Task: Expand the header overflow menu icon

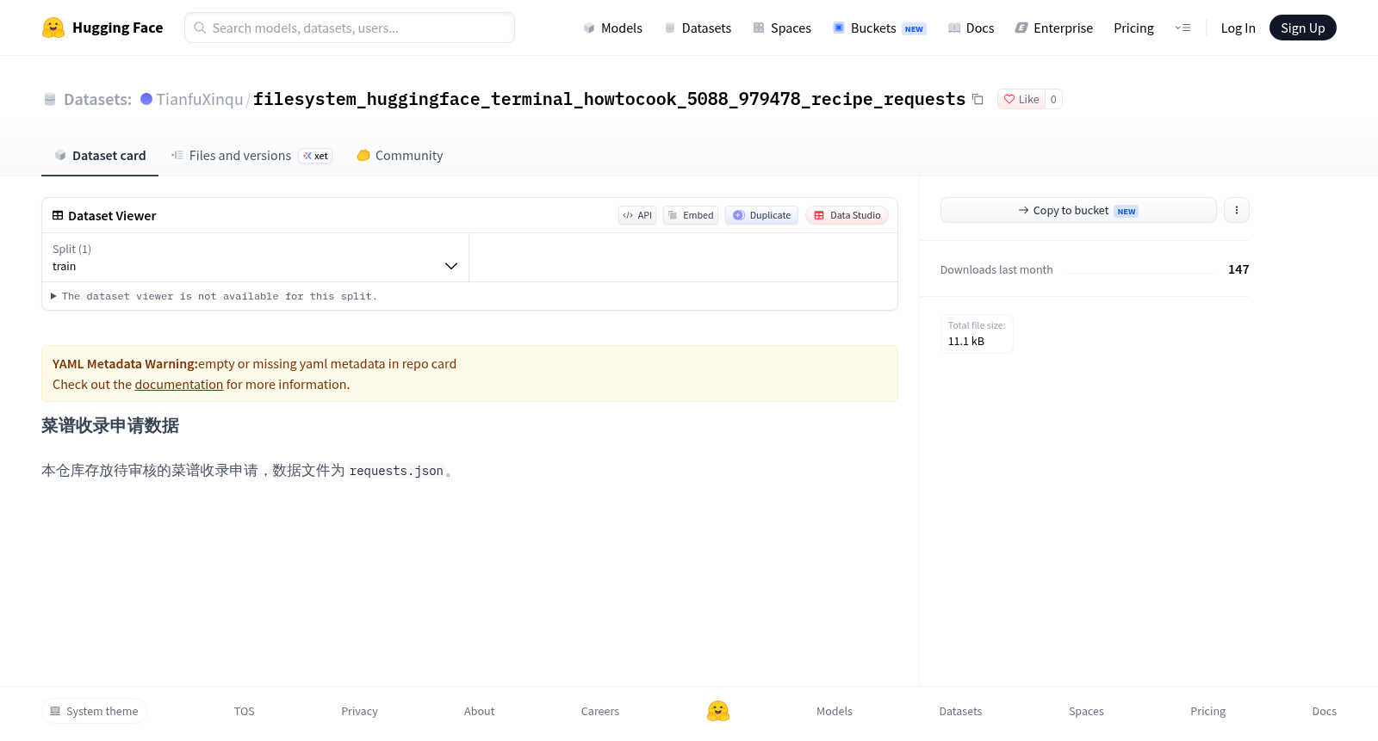Action: (1182, 28)
